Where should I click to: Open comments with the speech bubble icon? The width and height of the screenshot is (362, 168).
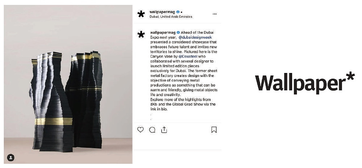pos(152,130)
